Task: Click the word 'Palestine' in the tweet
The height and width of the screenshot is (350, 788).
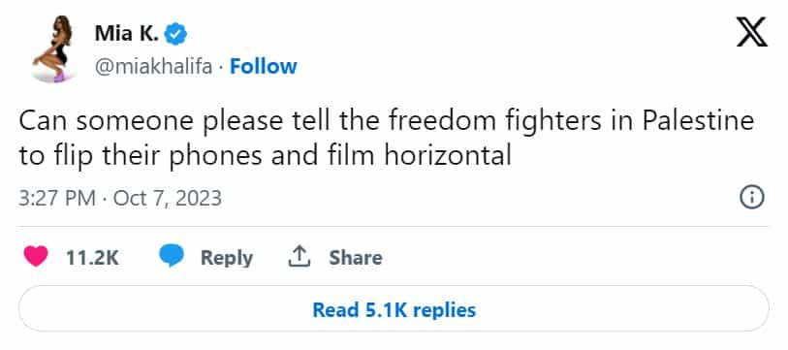Action: tap(699, 121)
